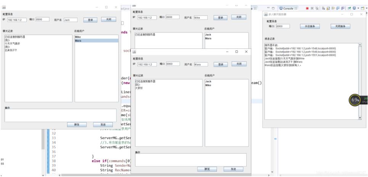Viewport: 368px width, 177px height.
Task: Select highlighted Mara in the Jack window's online users
Action: point(97,41)
